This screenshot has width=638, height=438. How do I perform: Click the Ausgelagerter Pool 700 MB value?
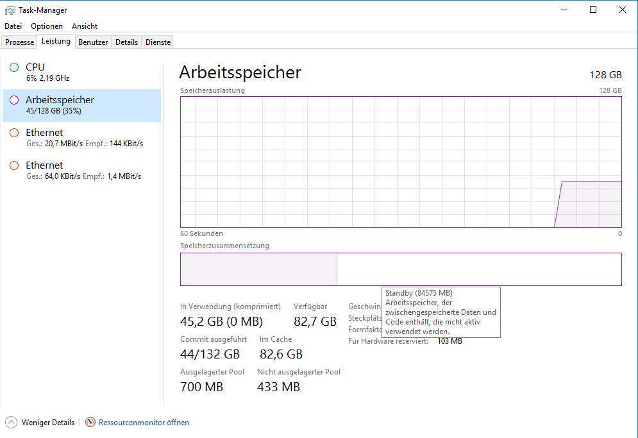201,387
